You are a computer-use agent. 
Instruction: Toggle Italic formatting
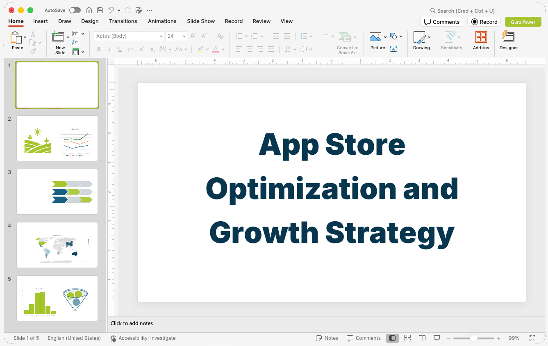click(109, 49)
